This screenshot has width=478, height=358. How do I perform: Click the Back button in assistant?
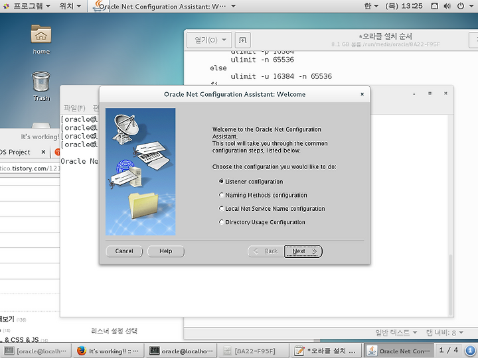click(x=266, y=251)
